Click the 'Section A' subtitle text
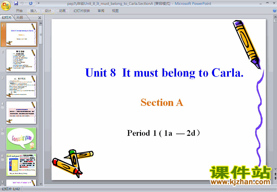The width and height of the screenshot is (277, 192). pyautogui.click(x=162, y=102)
